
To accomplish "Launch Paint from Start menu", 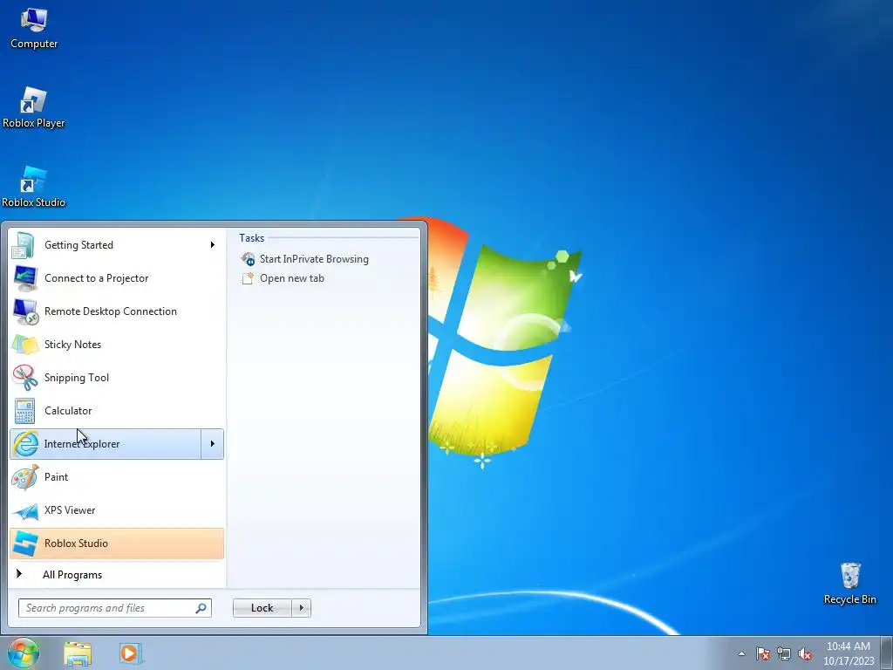I will 117,477.
